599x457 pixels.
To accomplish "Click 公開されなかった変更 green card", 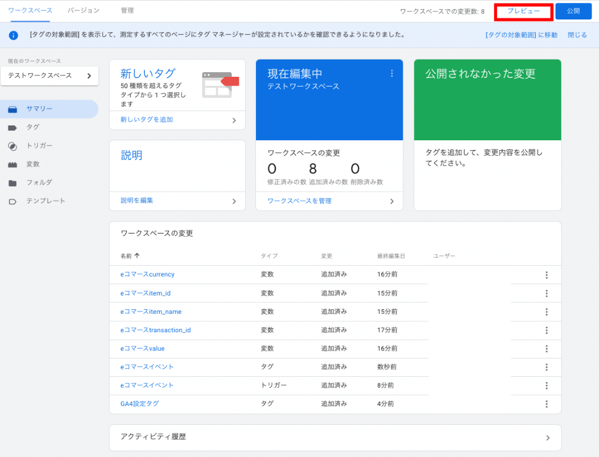I will pyautogui.click(x=487, y=100).
